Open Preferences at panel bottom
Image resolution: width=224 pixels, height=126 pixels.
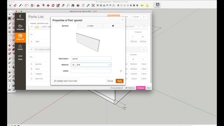130,88
